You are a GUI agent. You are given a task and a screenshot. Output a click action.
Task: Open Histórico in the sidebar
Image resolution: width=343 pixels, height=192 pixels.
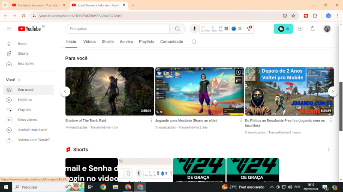[25, 100]
